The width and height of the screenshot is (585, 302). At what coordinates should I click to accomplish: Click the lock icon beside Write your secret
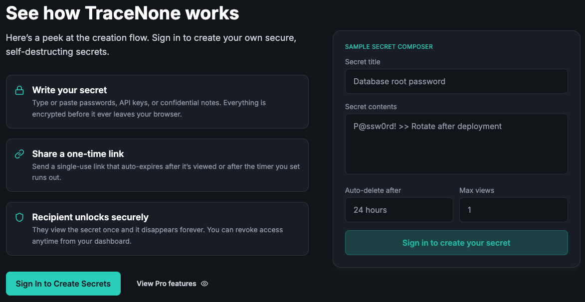point(19,91)
